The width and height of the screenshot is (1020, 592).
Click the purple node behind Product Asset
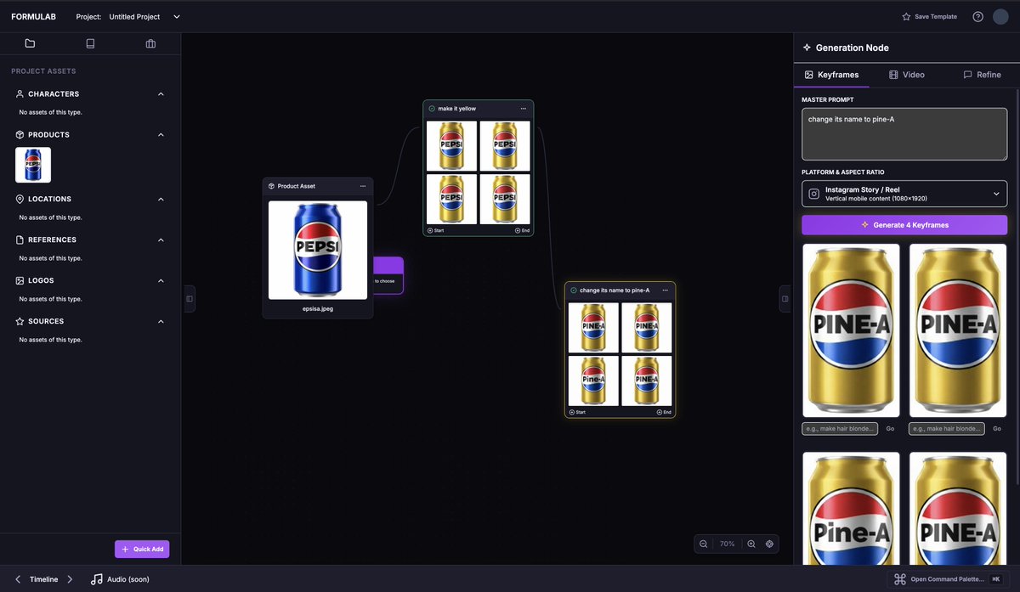[388, 275]
